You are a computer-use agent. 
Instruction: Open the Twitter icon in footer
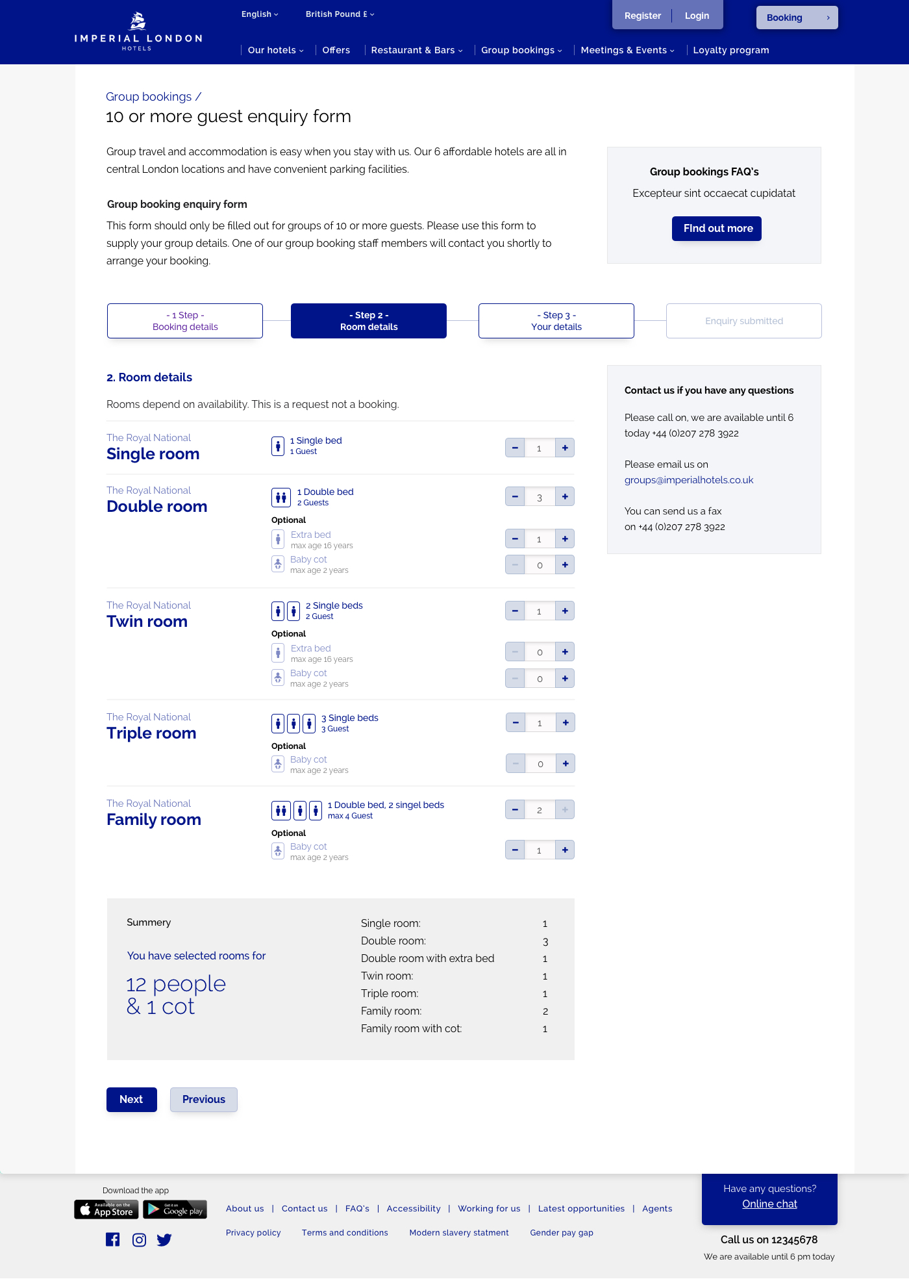pyautogui.click(x=164, y=1239)
